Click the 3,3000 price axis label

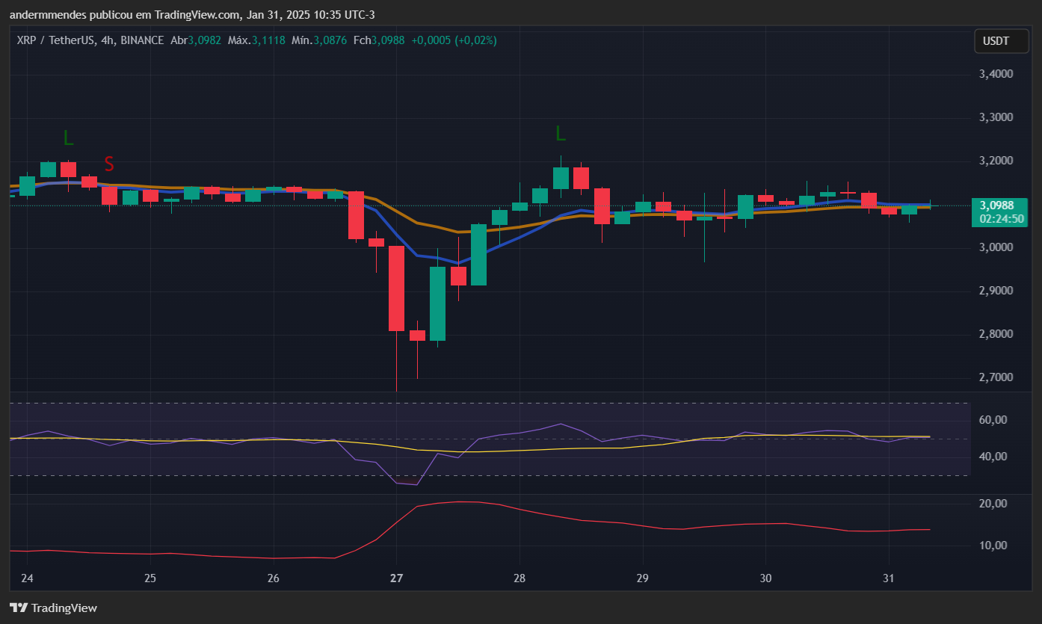tap(996, 117)
